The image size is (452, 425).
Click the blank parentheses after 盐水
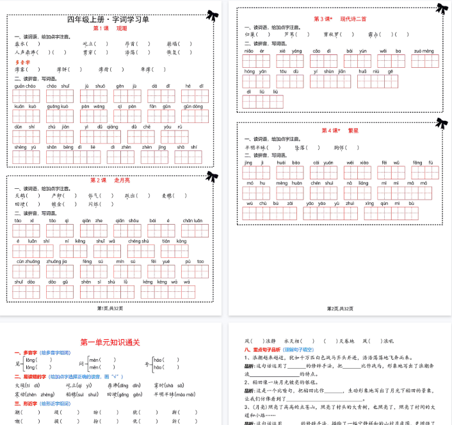(x=35, y=44)
